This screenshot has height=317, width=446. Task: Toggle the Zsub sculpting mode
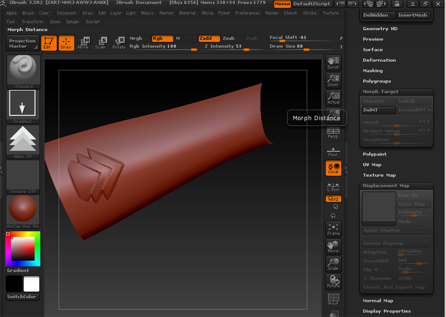point(229,38)
